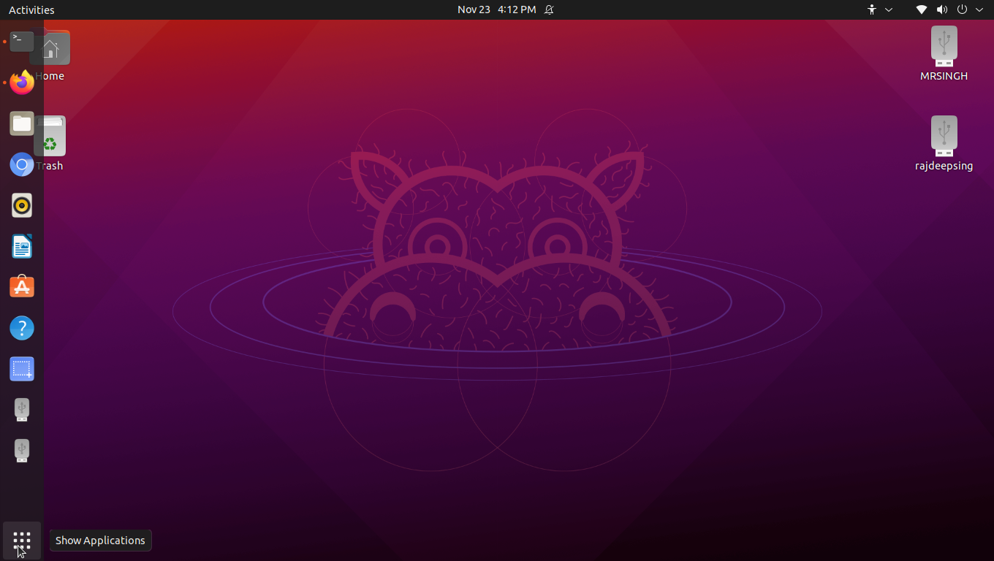Open the Ubuntu Software store
This screenshot has height=561, width=994.
[x=22, y=286]
